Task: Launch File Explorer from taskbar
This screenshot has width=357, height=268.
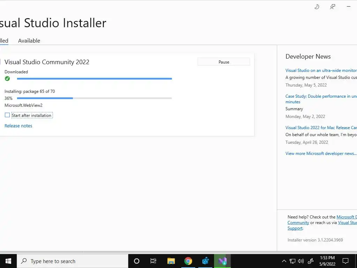Action: tap(171, 261)
